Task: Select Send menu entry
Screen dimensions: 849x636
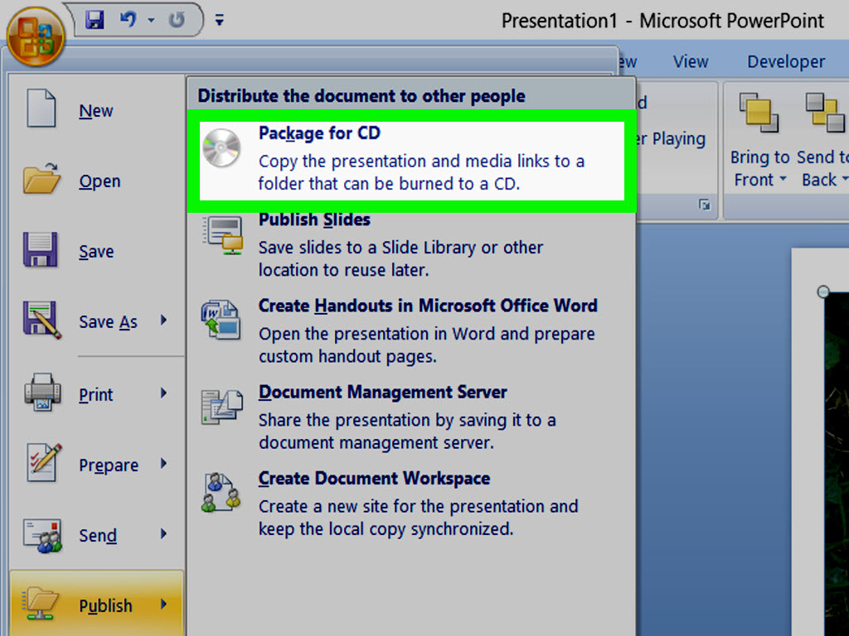Action: 98,536
